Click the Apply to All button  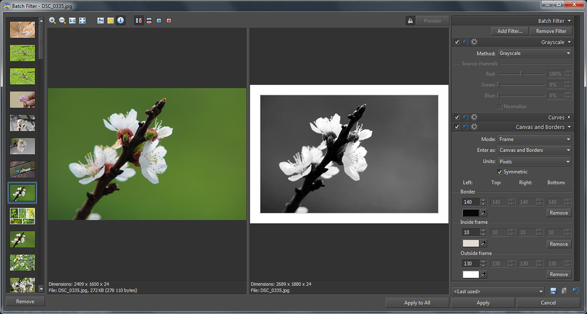(x=417, y=303)
